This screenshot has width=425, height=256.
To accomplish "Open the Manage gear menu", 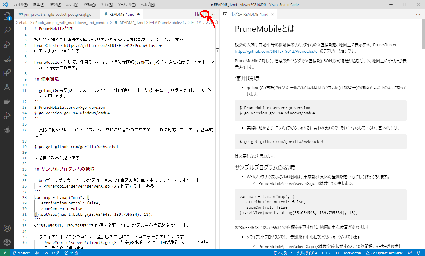I will pos(7,242).
